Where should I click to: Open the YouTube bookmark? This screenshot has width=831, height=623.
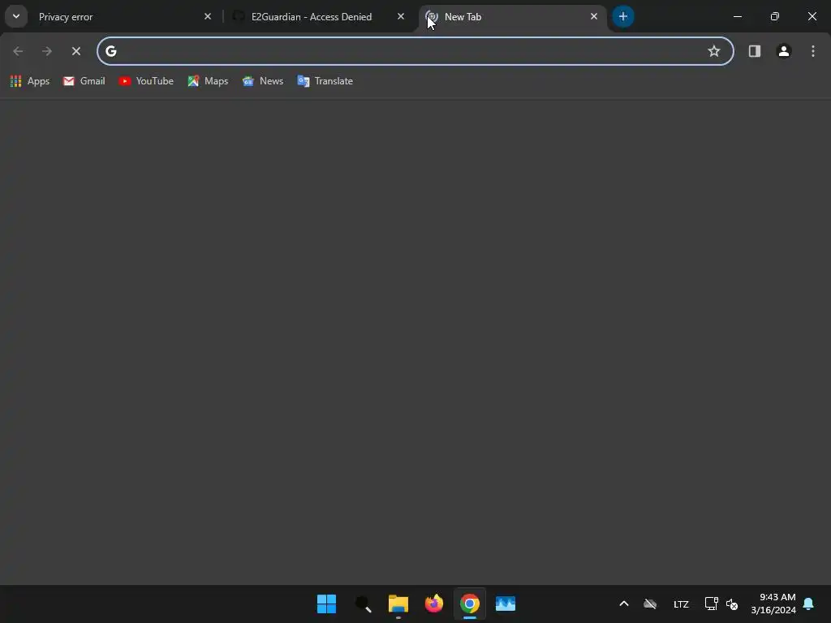146,81
